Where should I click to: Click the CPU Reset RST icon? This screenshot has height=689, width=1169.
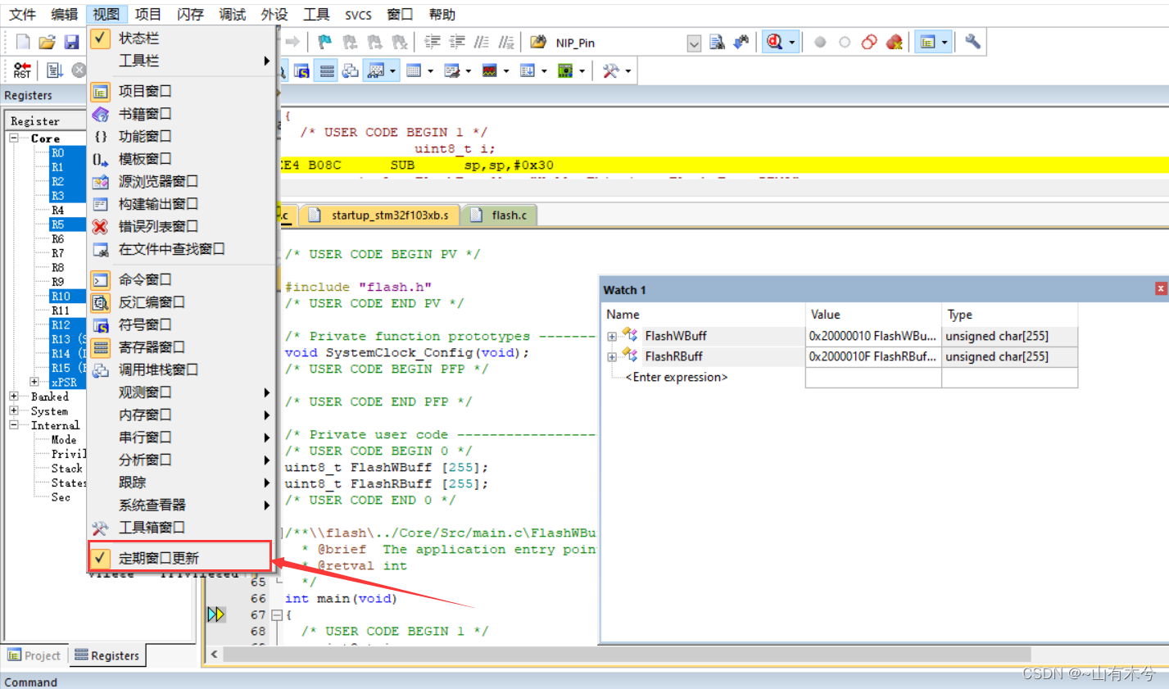coord(22,70)
